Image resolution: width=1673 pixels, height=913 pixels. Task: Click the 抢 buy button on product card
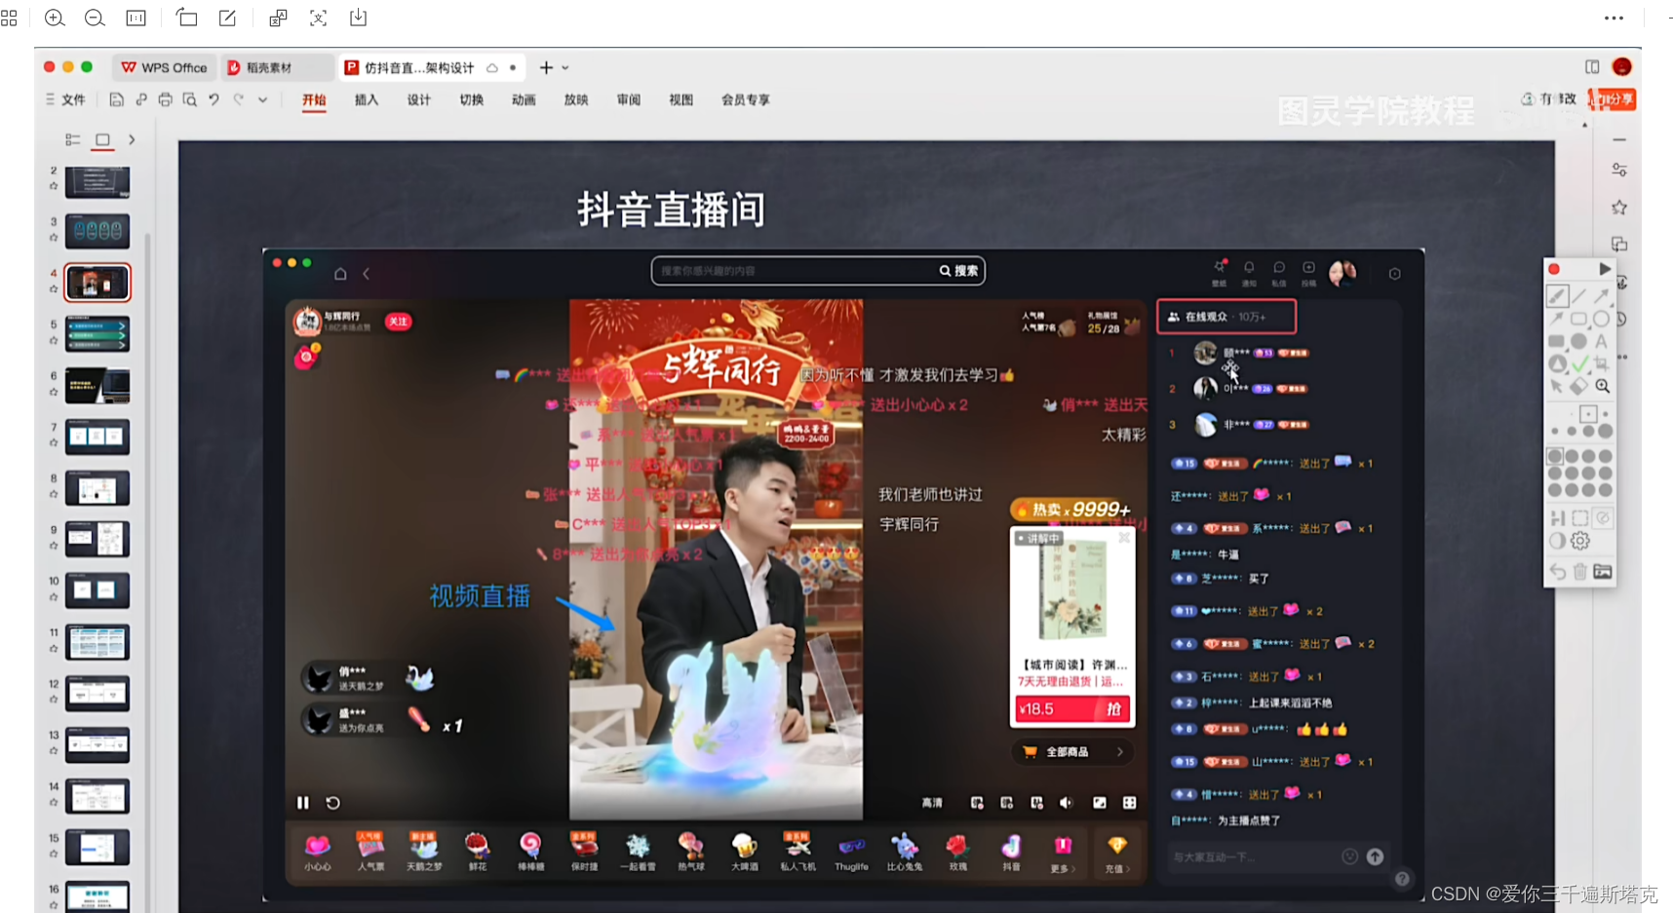click(1113, 709)
